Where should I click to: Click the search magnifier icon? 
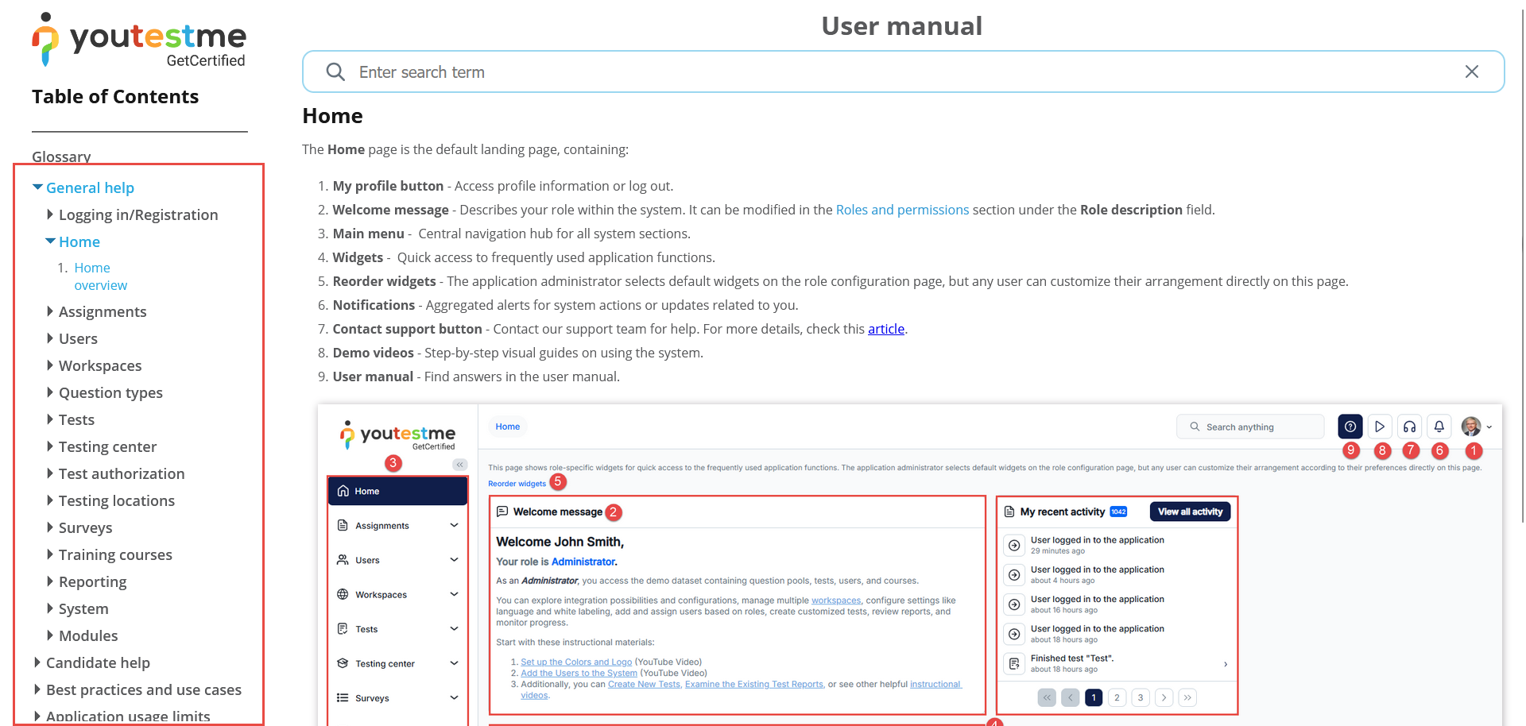335,72
